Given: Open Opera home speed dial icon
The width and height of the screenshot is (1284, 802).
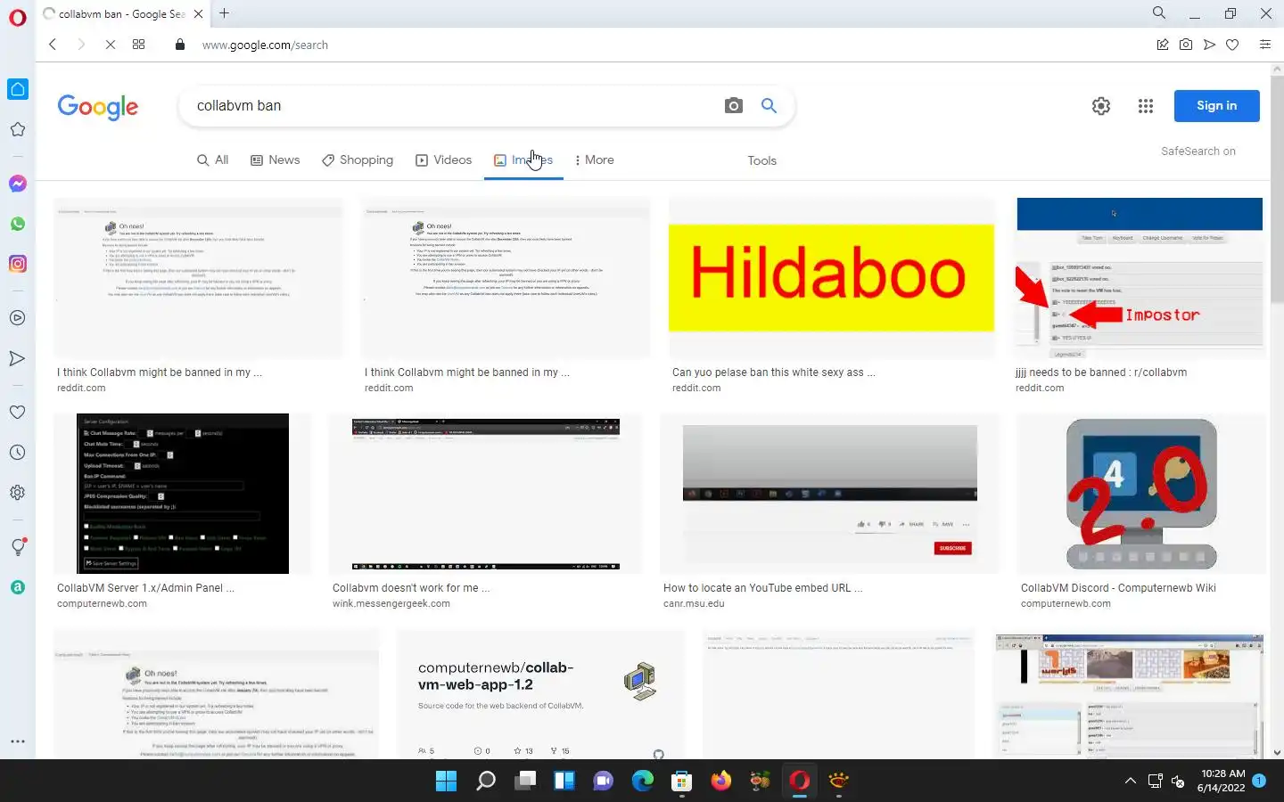Looking at the screenshot, I should click(x=18, y=89).
